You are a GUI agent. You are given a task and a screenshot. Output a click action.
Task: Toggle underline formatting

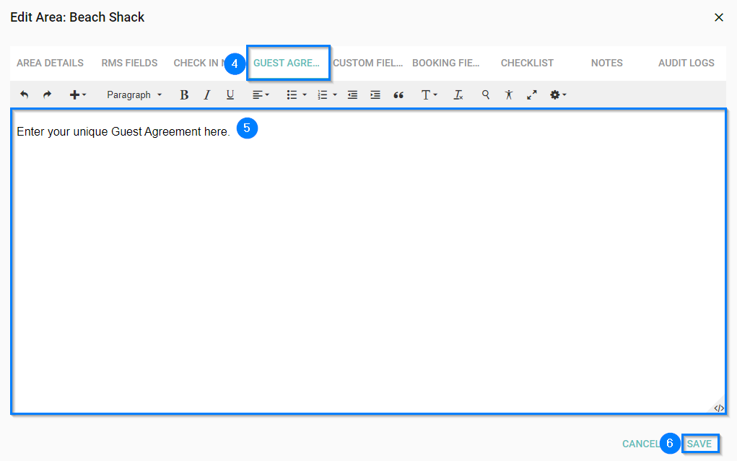pyautogui.click(x=230, y=95)
